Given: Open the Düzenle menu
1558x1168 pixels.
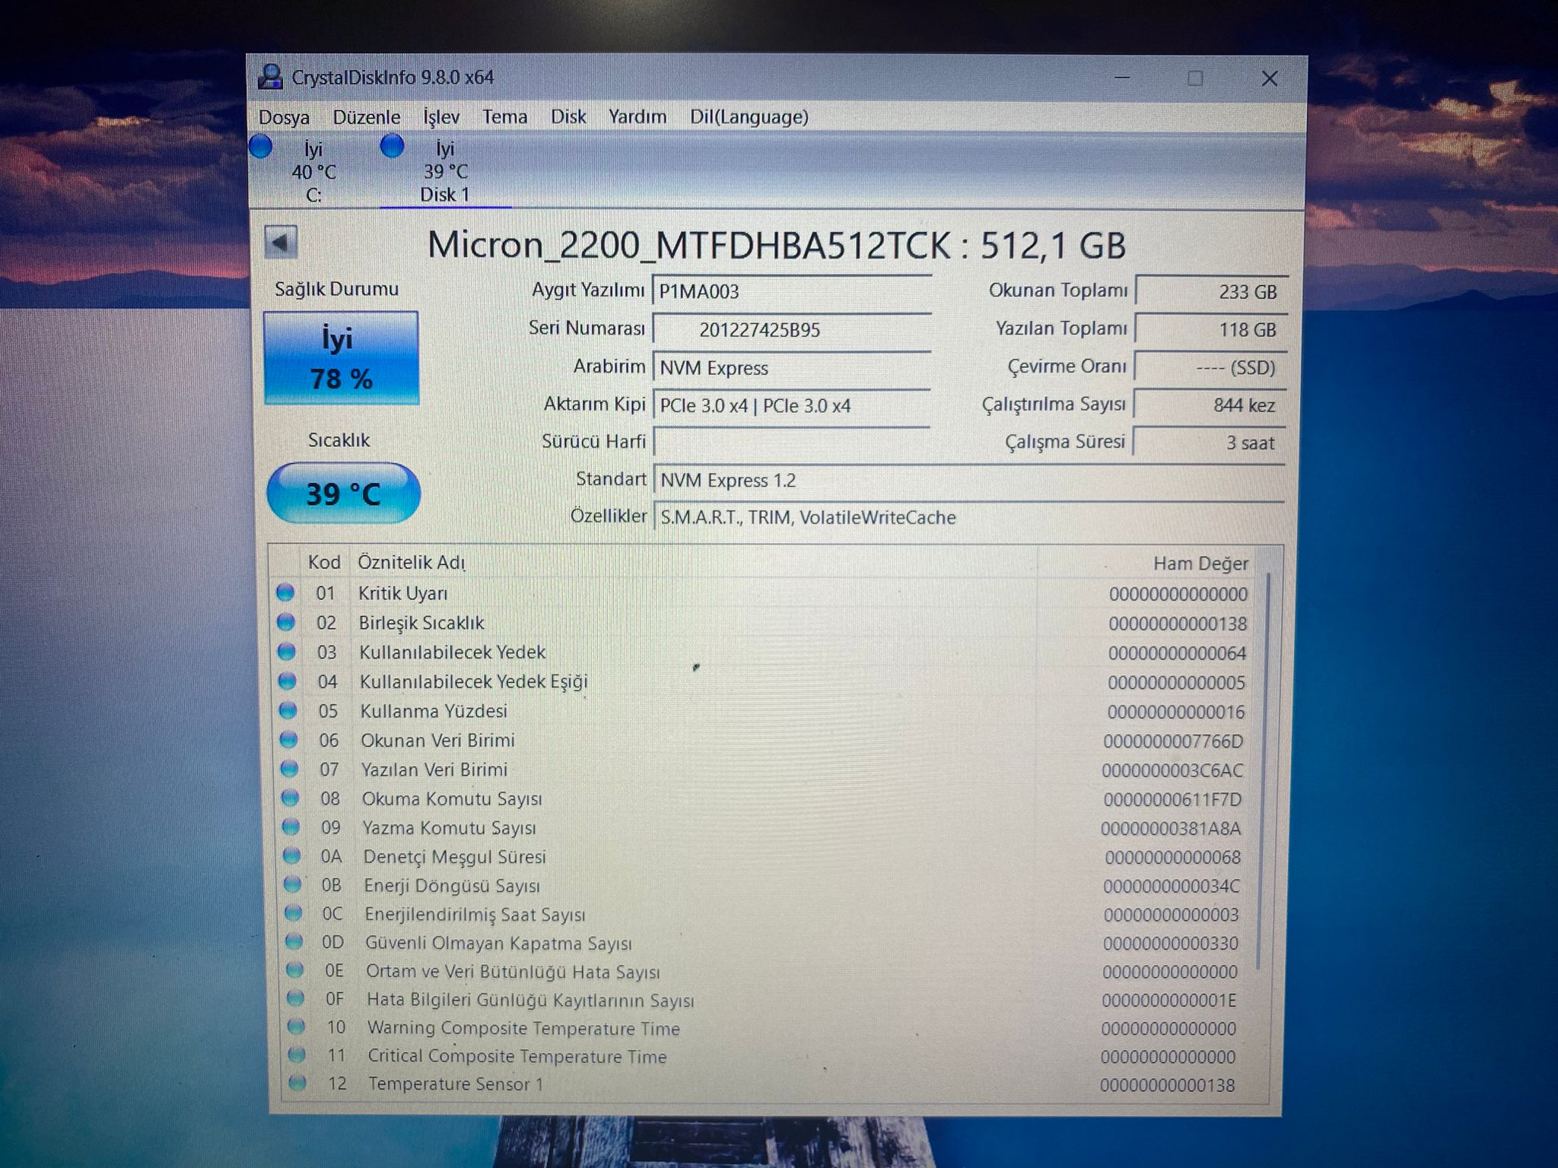Looking at the screenshot, I should pos(367,117).
